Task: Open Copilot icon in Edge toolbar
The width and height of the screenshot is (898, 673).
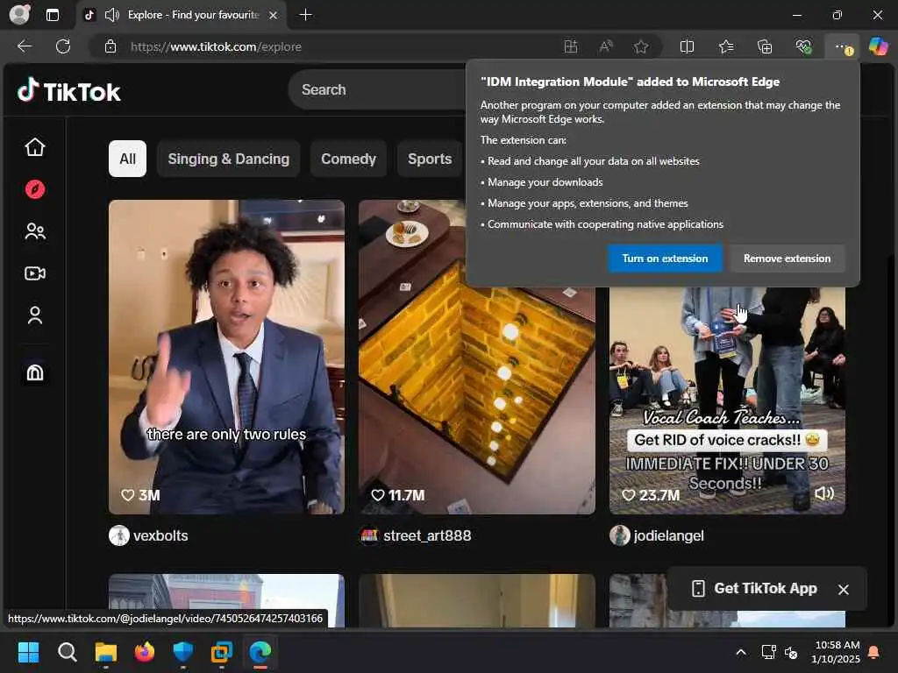Action: coord(878,46)
